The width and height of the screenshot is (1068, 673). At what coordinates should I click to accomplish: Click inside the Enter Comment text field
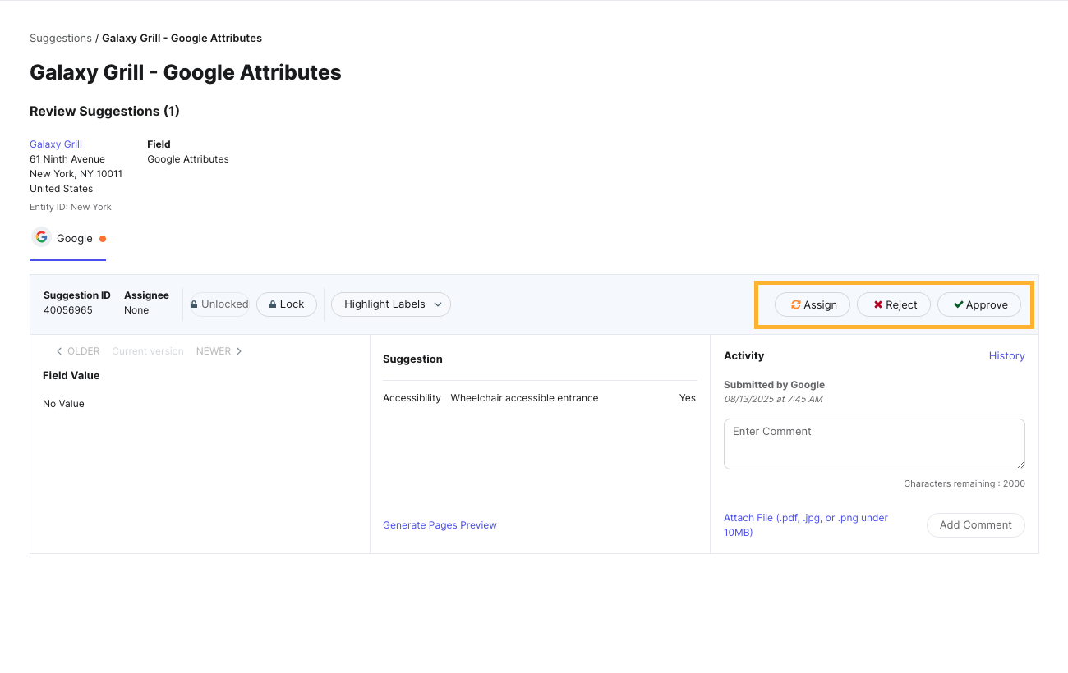coord(873,443)
